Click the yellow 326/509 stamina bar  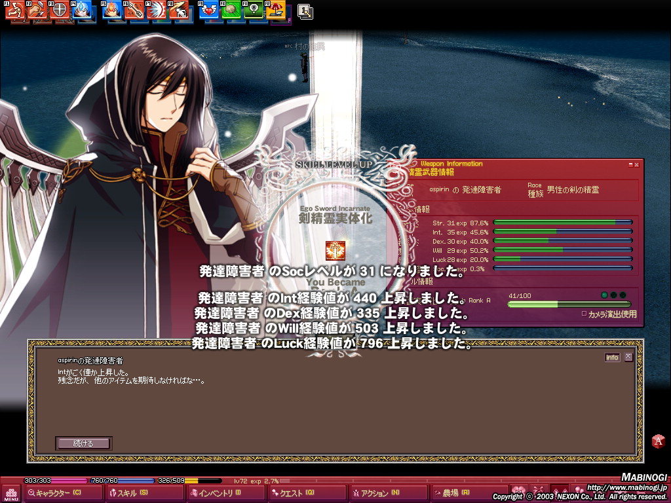coord(189,481)
